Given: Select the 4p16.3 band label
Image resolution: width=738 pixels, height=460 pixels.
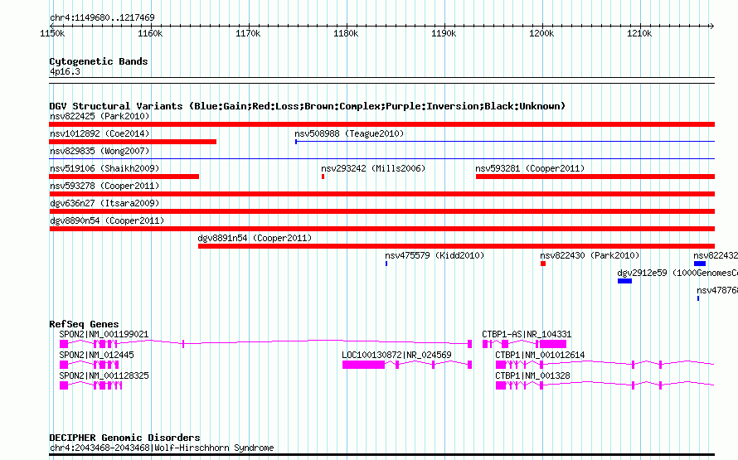Looking at the screenshot, I should 65,71.
